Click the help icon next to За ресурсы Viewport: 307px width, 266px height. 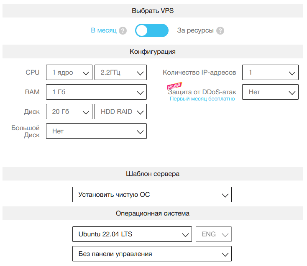(x=220, y=31)
